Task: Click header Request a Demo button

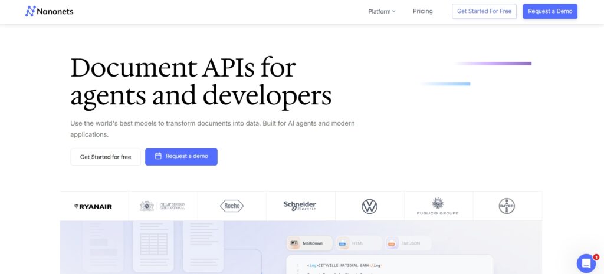Action: click(x=550, y=11)
